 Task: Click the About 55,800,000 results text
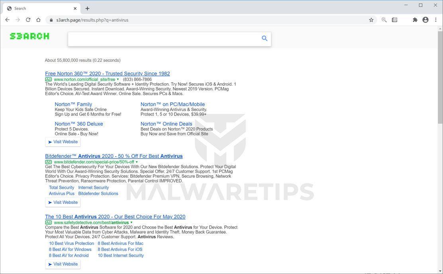point(82,60)
